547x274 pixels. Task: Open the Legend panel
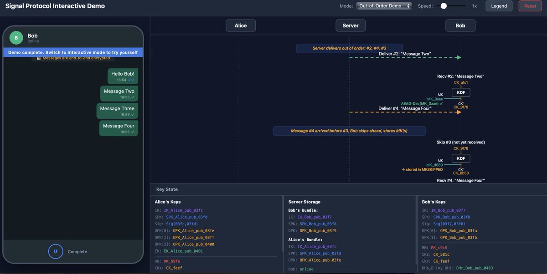pos(499,6)
